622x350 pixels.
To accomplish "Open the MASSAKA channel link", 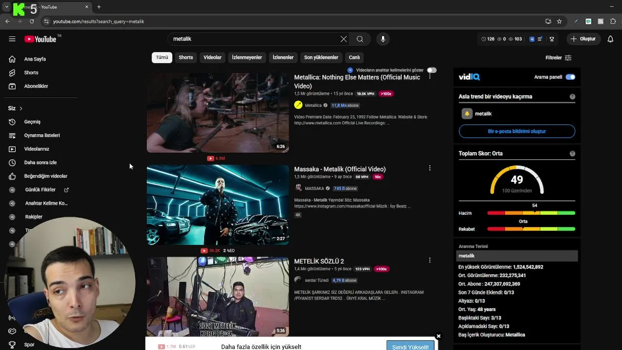I will point(314,189).
